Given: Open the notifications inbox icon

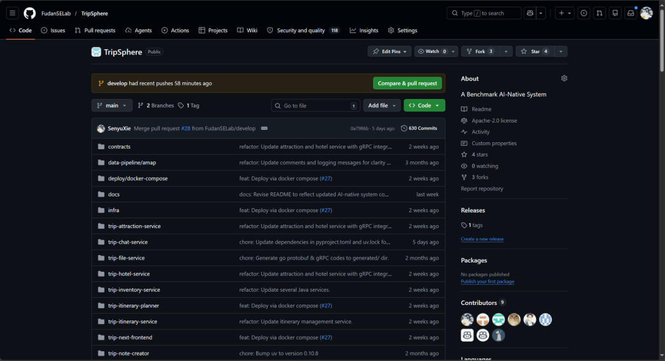Looking at the screenshot, I should point(631,13).
